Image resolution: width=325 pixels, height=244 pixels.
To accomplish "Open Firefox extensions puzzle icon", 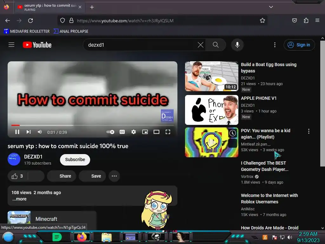I will pos(306,21).
